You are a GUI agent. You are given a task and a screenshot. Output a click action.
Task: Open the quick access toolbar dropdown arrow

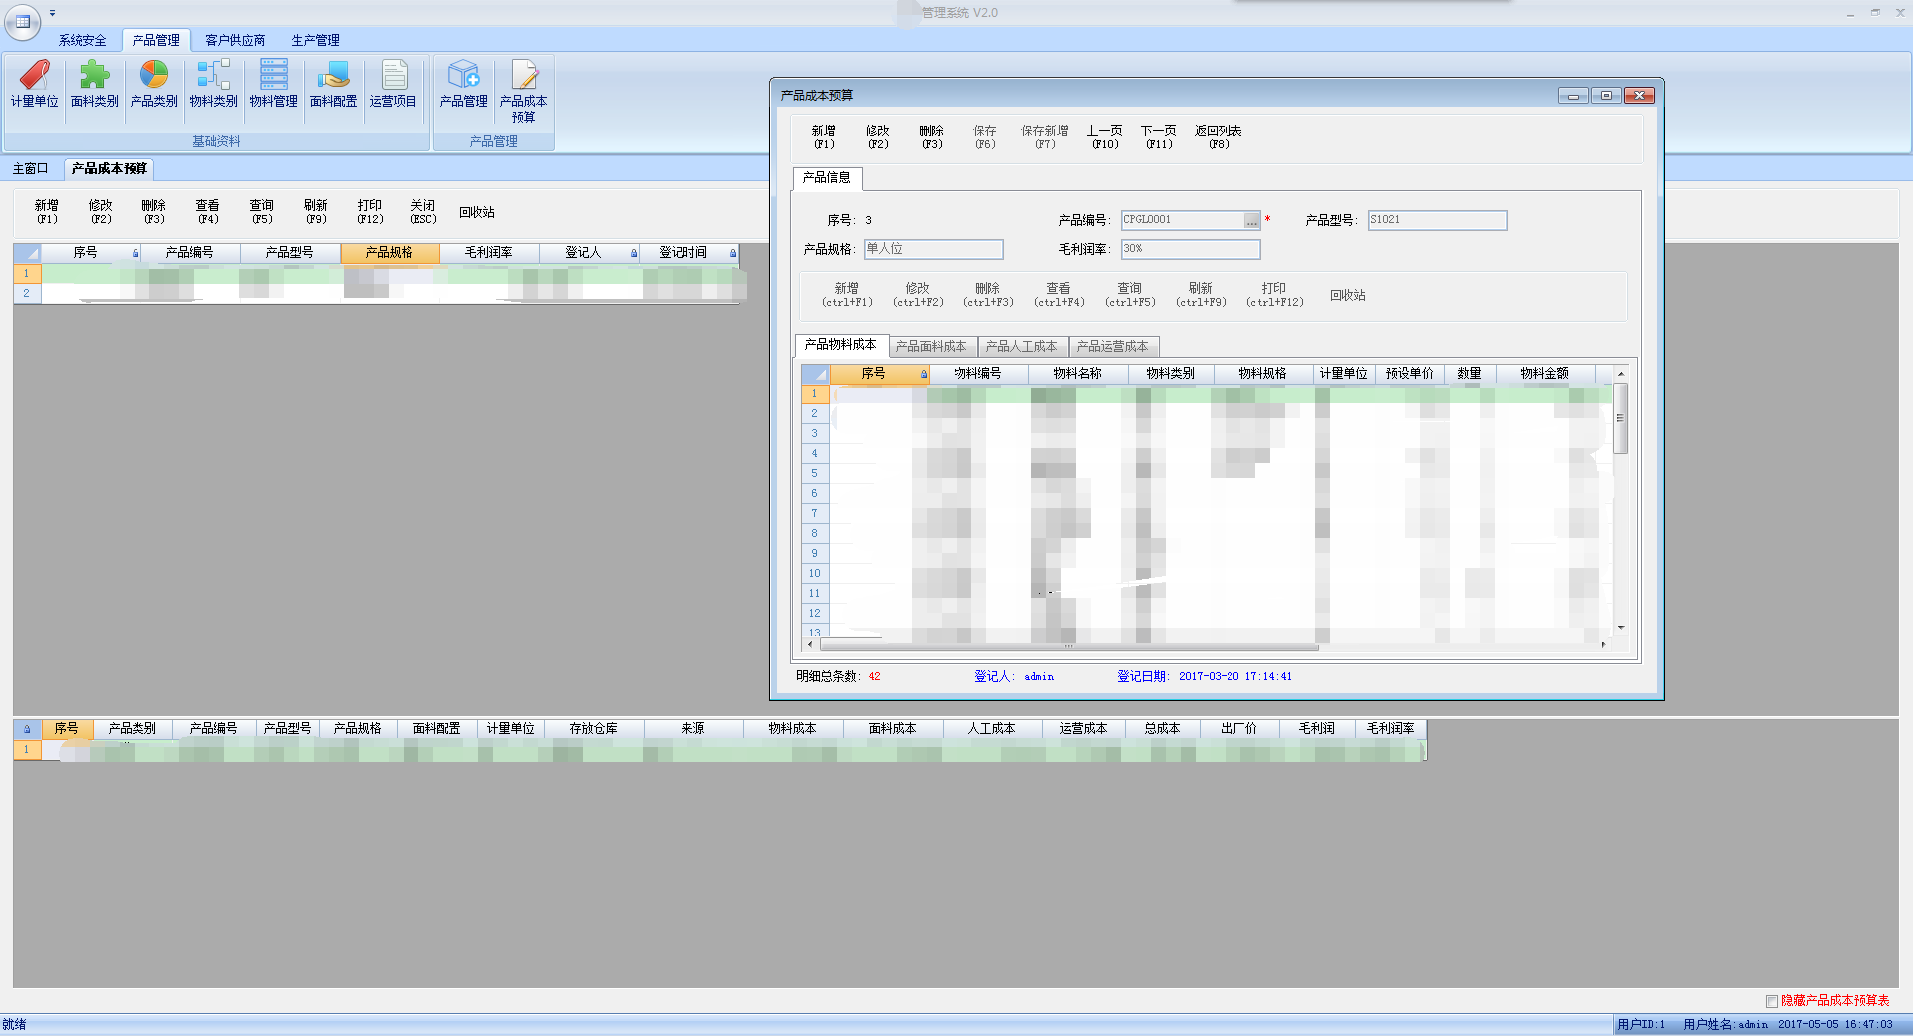pos(53,13)
